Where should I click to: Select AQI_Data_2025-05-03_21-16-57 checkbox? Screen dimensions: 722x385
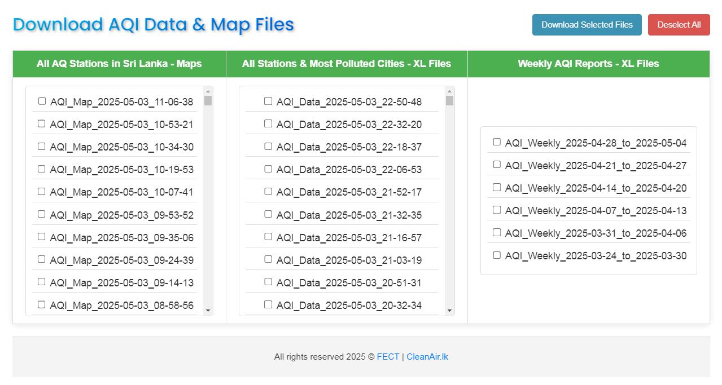click(268, 237)
